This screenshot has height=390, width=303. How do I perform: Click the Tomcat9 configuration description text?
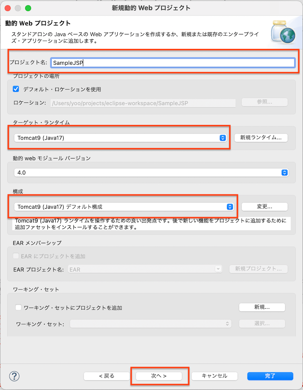pos(151,224)
